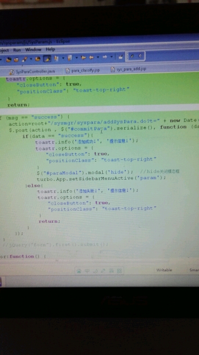Click the toastr.info('添加成功!') line
The height and width of the screenshot is (355, 199).
(86, 141)
